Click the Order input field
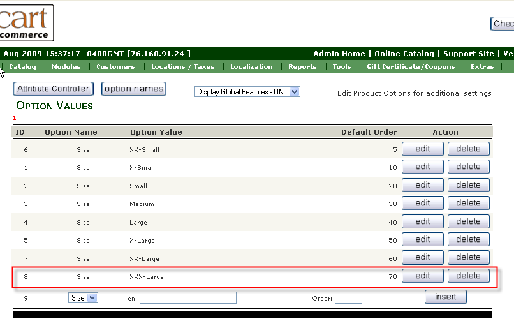This screenshot has width=514, height=321. (x=348, y=298)
